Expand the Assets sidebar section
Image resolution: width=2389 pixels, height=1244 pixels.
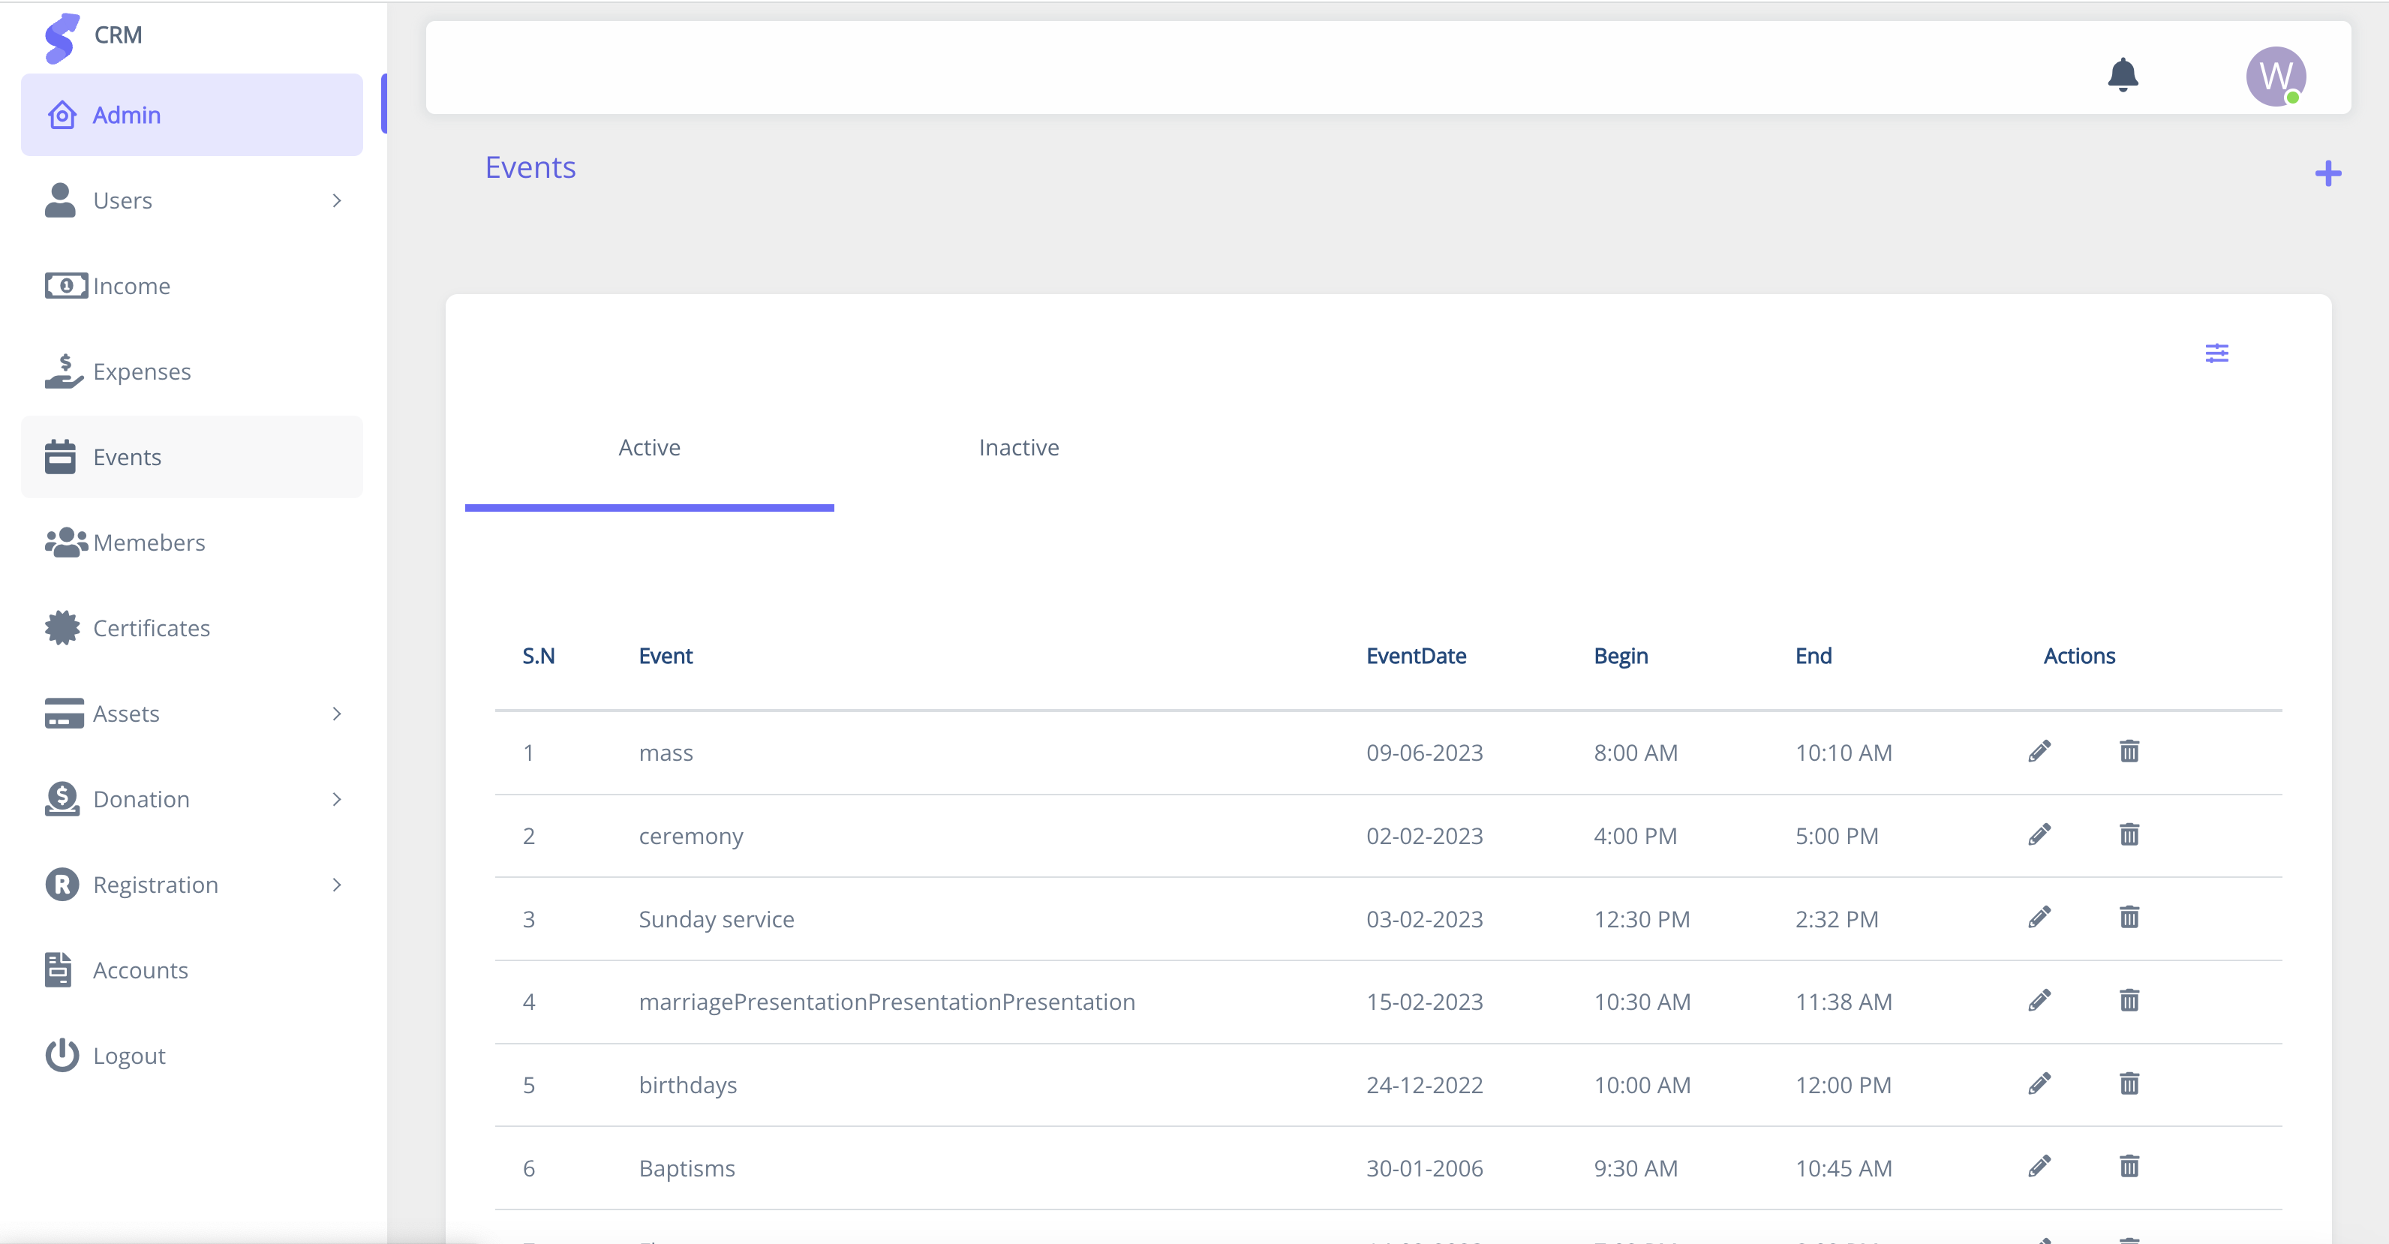click(x=337, y=714)
